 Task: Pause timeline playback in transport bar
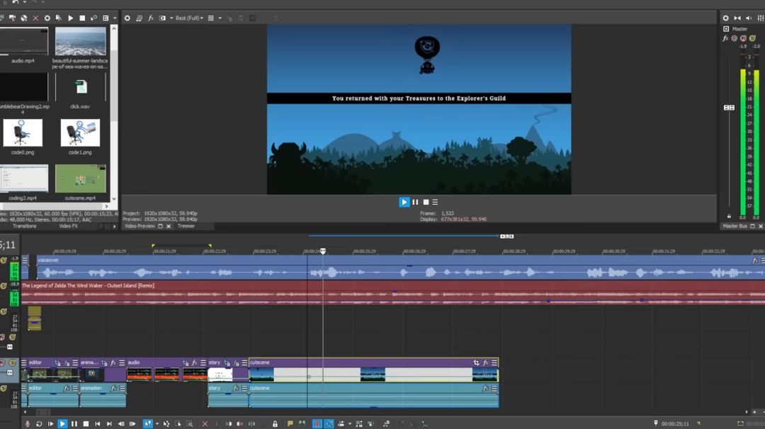[x=74, y=424]
